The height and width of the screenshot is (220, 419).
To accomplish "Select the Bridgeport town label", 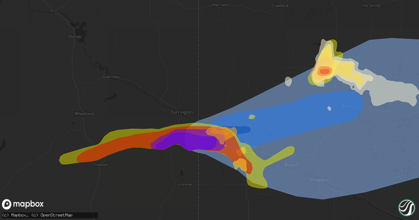I will [x=320, y=180].
